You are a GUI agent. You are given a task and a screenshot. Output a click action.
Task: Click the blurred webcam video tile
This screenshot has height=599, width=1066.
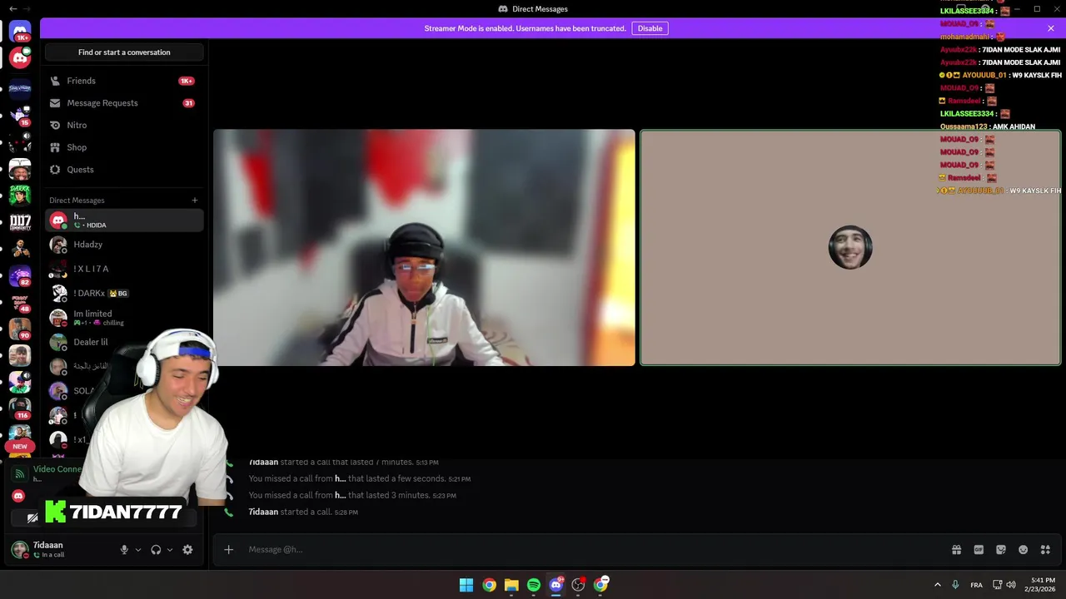(424, 247)
